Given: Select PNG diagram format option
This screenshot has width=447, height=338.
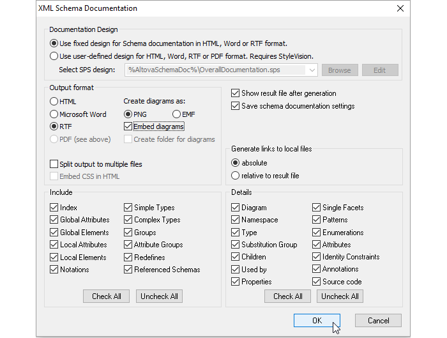Looking at the screenshot, I should tap(128, 114).
